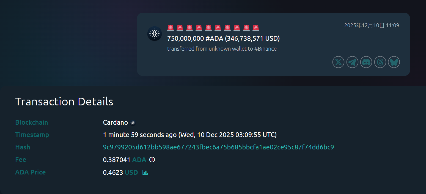This screenshot has width=426, height=194.
Task: Click the Cardano blockchain name
Action: 115,122
